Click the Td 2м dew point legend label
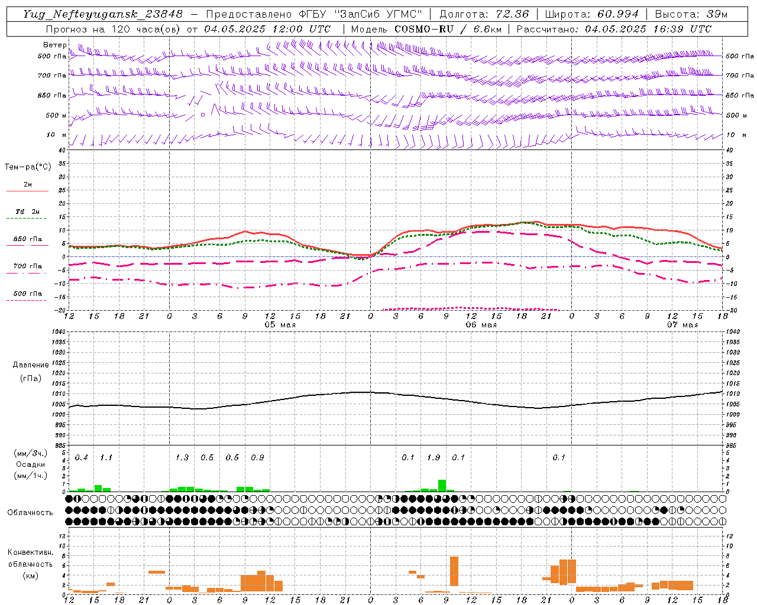 pyautogui.click(x=28, y=212)
